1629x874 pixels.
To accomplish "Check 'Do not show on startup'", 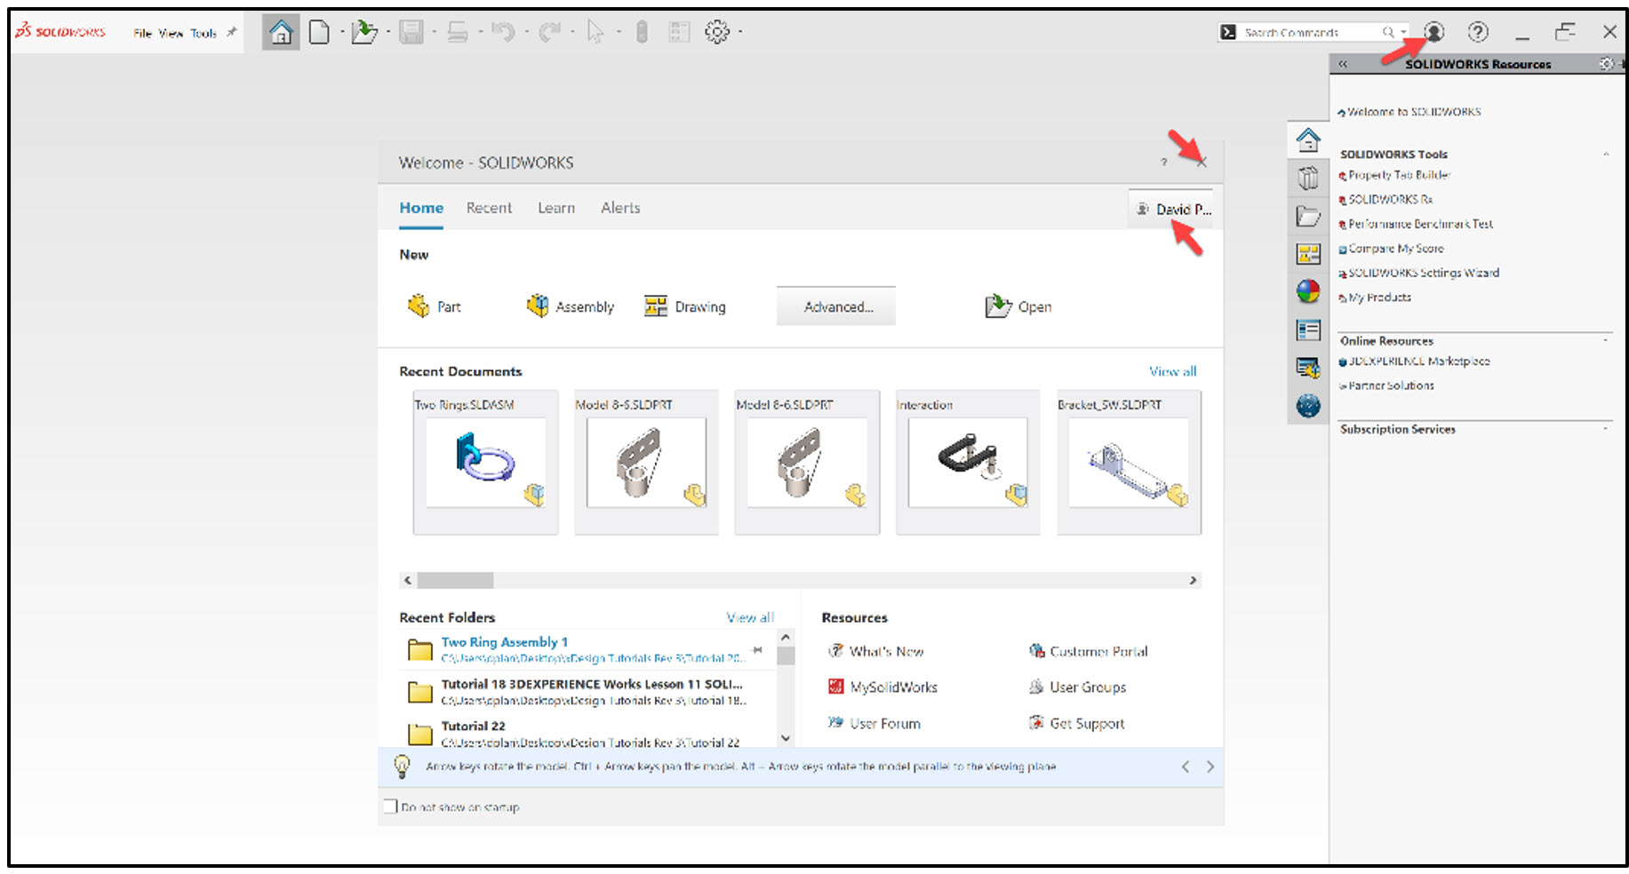I will click(390, 806).
